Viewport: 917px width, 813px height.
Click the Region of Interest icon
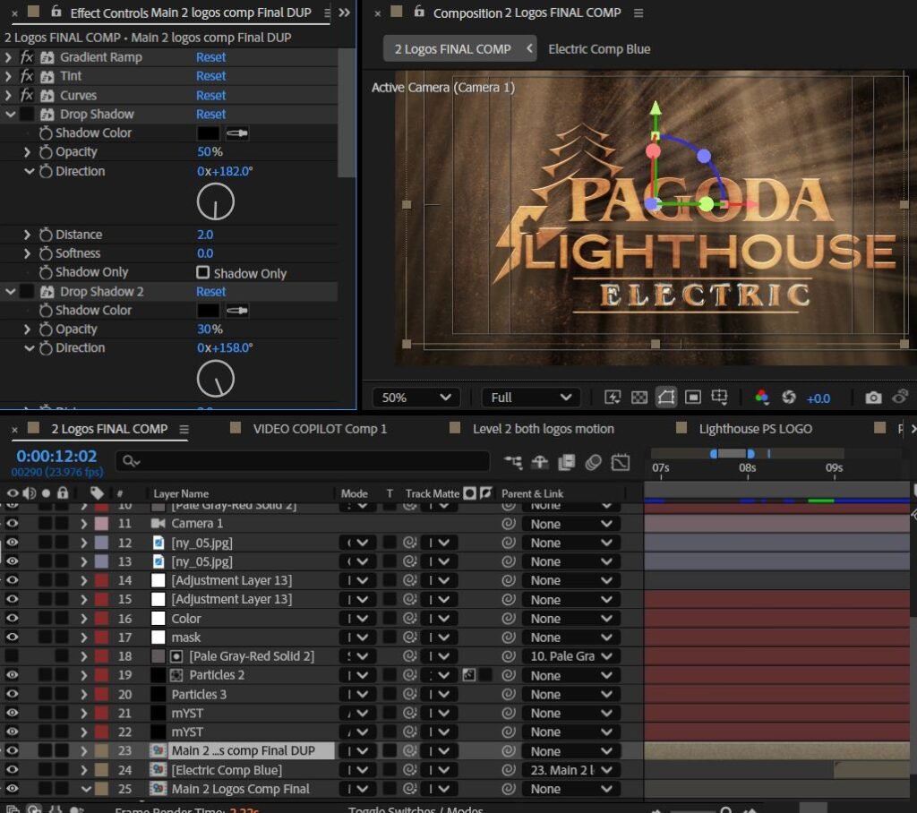692,398
